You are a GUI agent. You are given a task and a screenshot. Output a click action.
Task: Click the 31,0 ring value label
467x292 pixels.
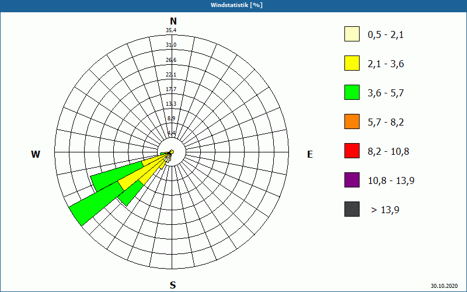point(171,45)
